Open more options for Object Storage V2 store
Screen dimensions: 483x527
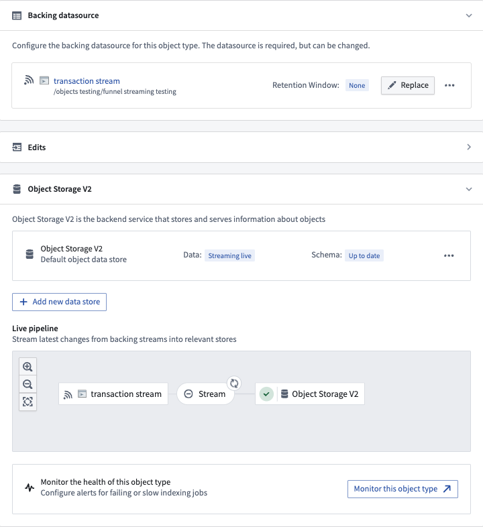(x=449, y=255)
